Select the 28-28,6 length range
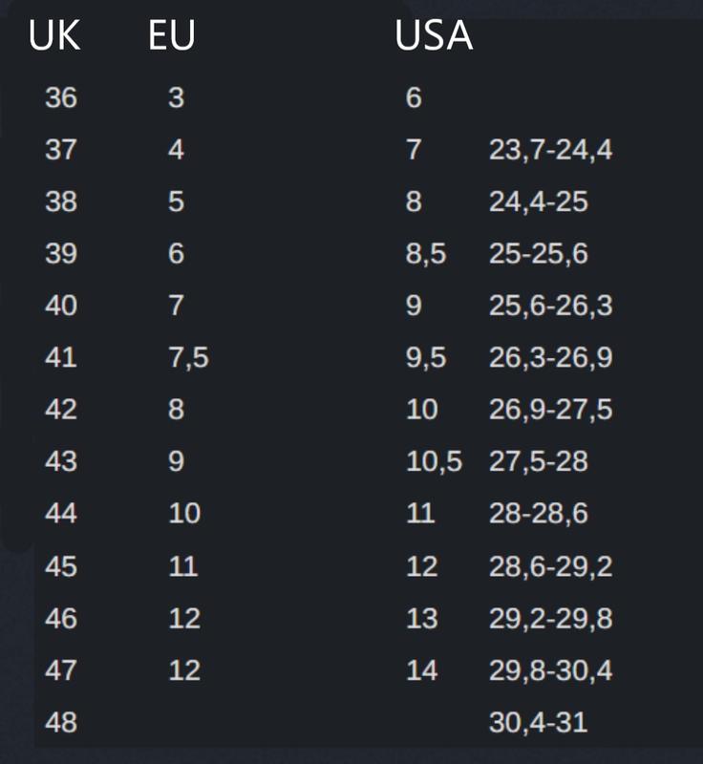This screenshot has height=764, width=703. [x=538, y=514]
